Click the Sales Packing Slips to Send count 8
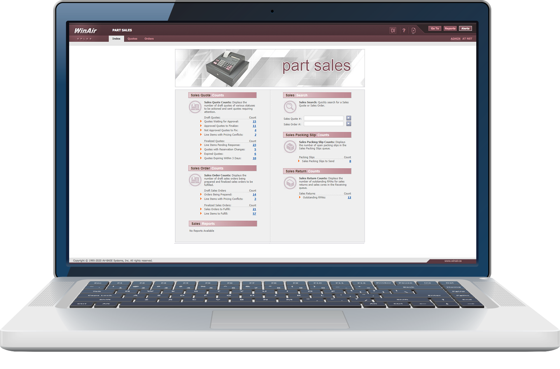 349,161
